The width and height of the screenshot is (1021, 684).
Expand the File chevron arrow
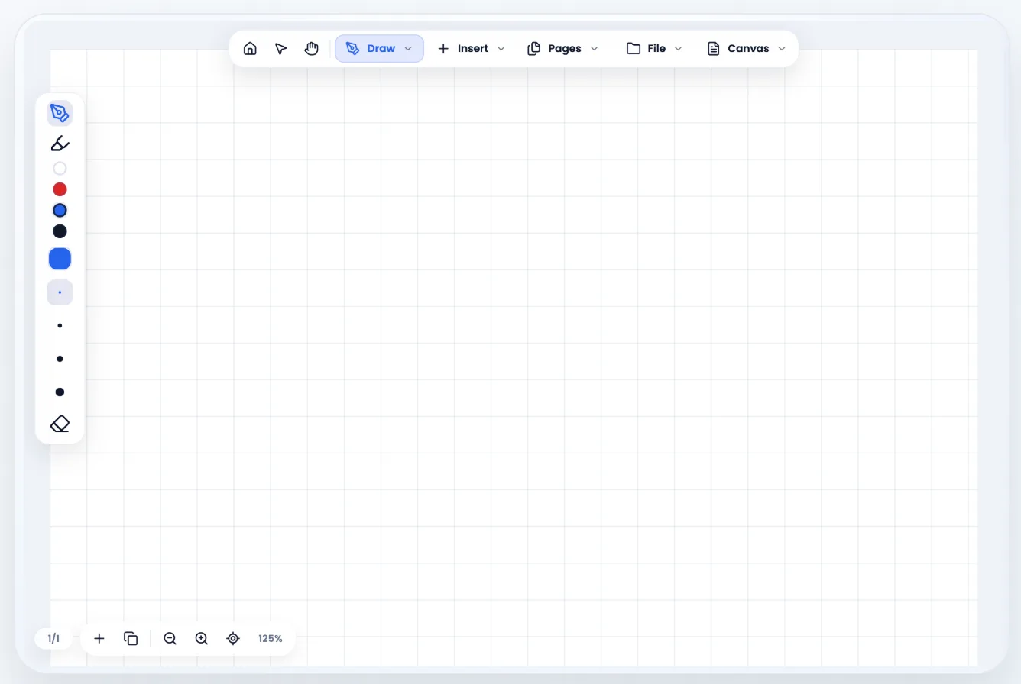[x=678, y=49]
